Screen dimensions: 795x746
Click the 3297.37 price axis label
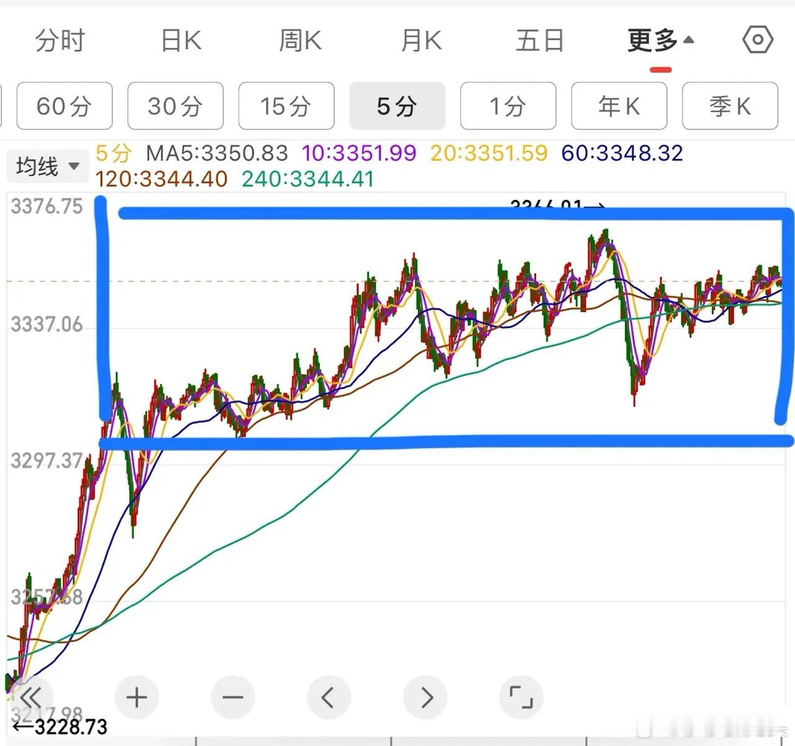point(47,461)
